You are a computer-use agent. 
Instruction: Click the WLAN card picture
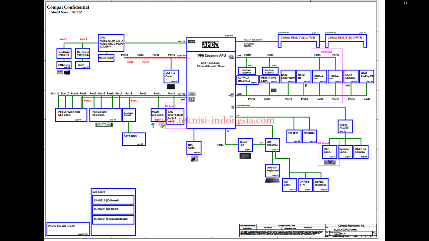coord(162,125)
